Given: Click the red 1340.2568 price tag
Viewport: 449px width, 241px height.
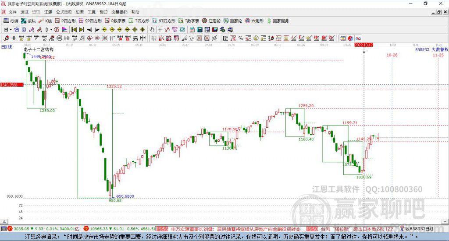Looking at the screenshot, I should click(12, 85).
